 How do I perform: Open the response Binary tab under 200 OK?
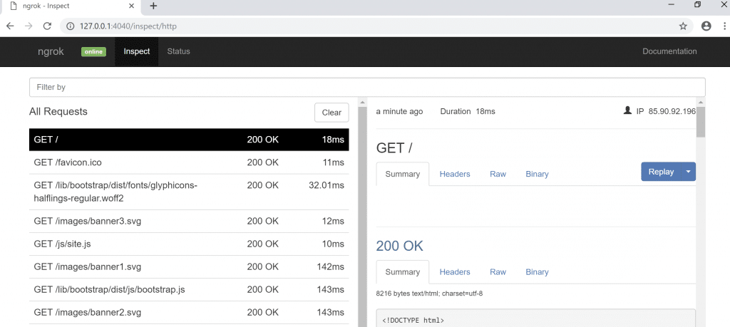pos(538,272)
